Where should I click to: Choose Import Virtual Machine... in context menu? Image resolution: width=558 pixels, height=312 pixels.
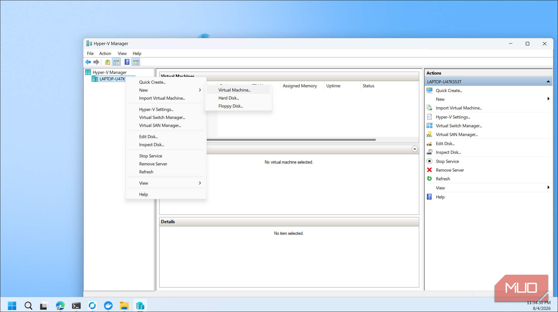(x=166, y=98)
